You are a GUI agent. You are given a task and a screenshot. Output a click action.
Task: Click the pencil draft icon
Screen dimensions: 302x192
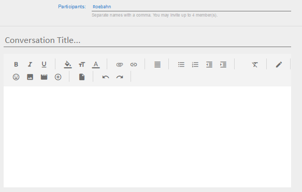[x=279, y=65]
